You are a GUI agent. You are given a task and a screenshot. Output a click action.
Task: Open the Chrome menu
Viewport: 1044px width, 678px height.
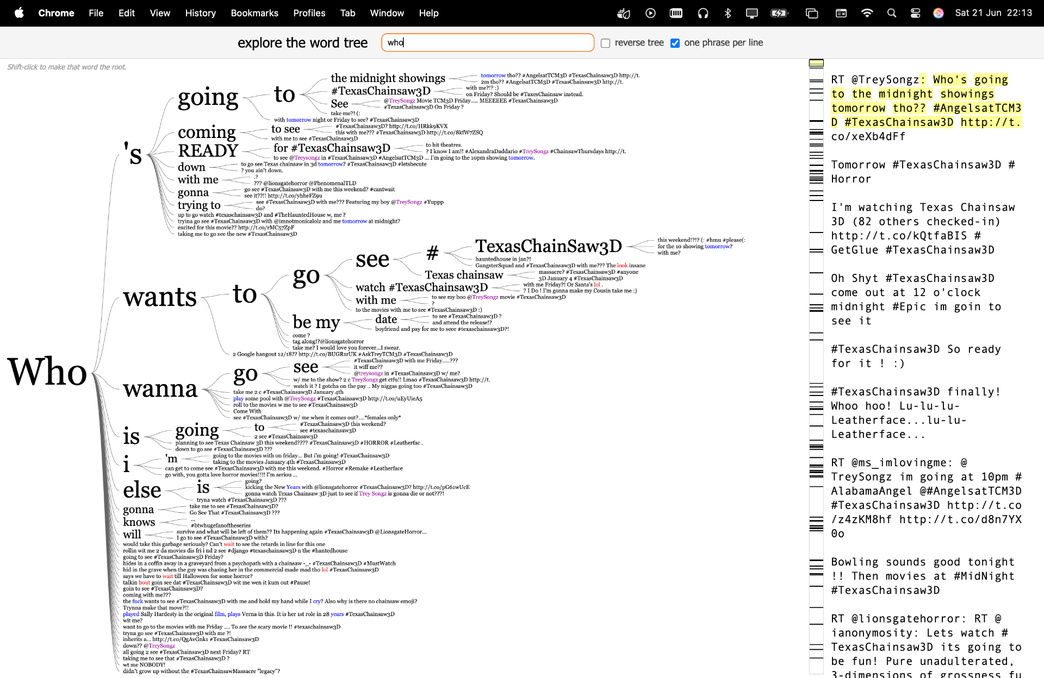point(56,13)
